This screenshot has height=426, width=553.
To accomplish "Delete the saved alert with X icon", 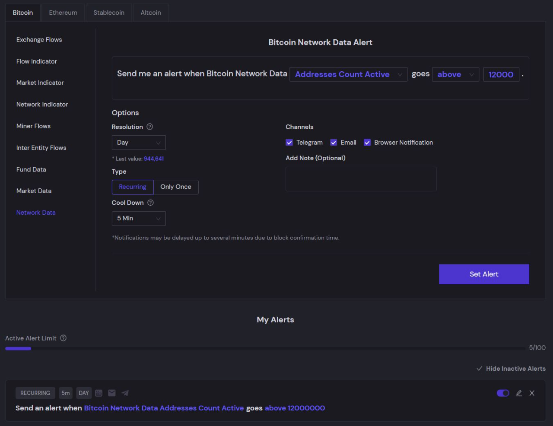I will coord(532,393).
